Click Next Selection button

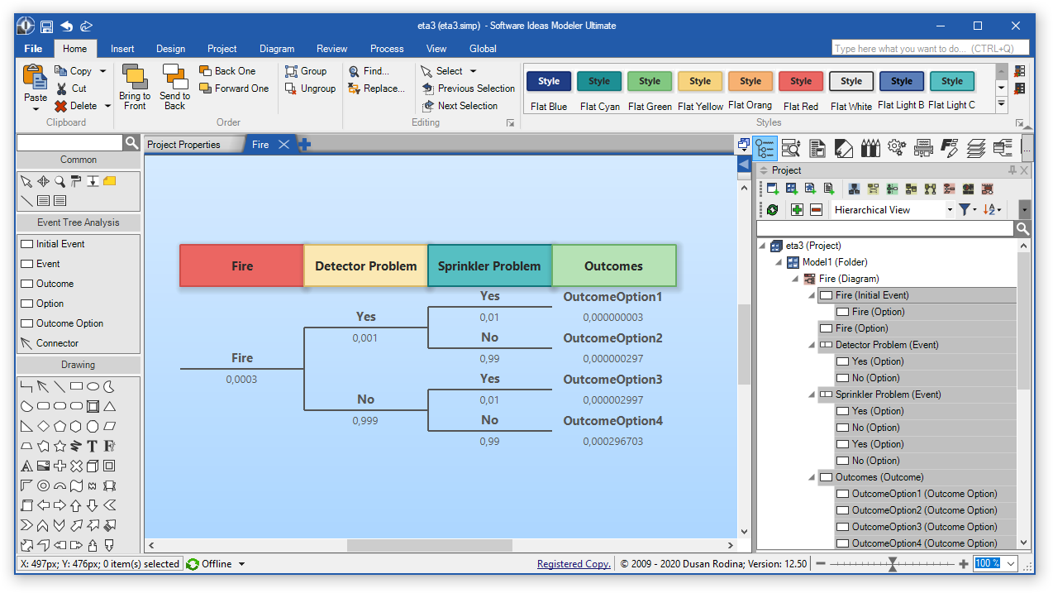(x=460, y=106)
